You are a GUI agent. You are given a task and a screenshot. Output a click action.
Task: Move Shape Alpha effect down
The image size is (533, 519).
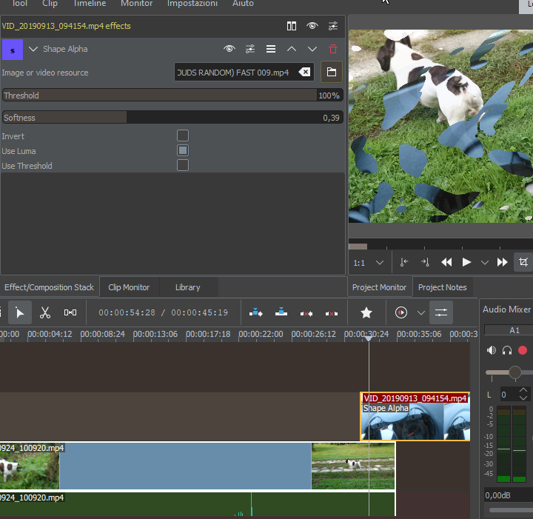click(312, 50)
